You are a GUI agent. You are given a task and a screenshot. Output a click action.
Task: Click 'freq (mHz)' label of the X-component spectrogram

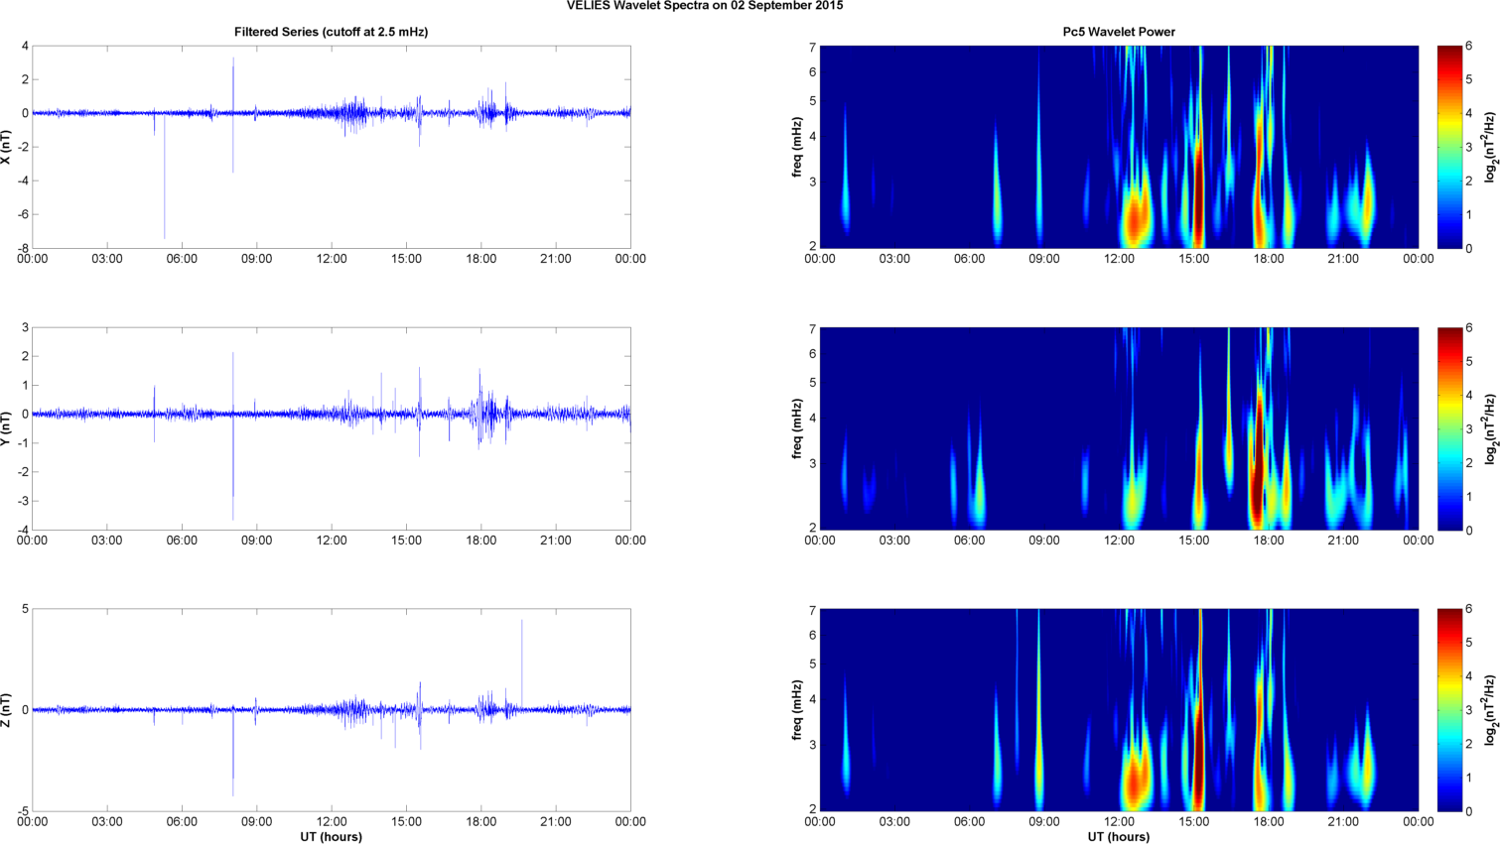(x=797, y=147)
